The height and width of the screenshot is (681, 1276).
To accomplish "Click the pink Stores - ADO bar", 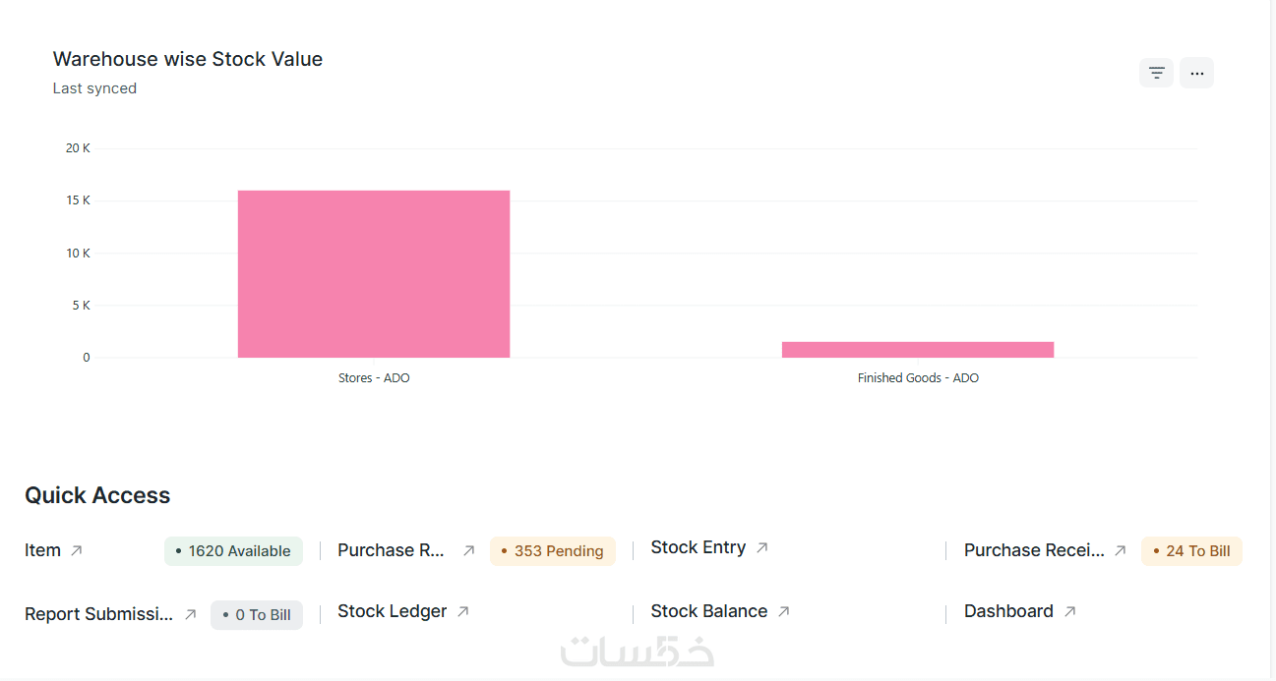I will click(374, 274).
